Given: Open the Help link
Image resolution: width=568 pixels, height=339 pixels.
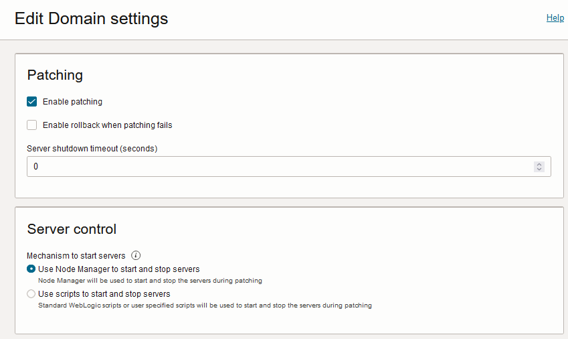Looking at the screenshot, I should pyautogui.click(x=555, y=18).
